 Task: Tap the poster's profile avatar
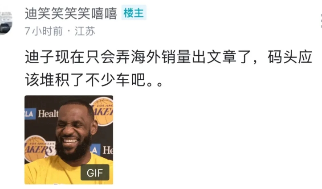(x=6, y=23)
